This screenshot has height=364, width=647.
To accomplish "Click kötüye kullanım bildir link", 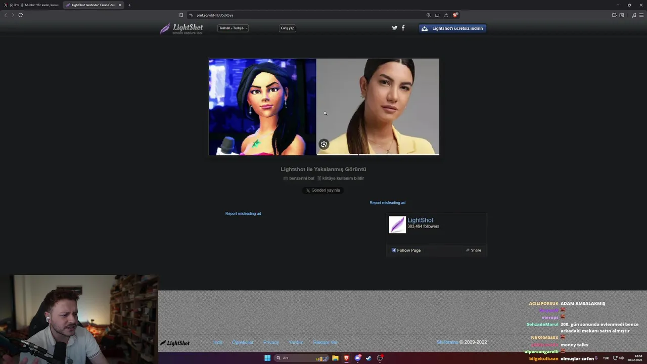I will coord(341,178).
